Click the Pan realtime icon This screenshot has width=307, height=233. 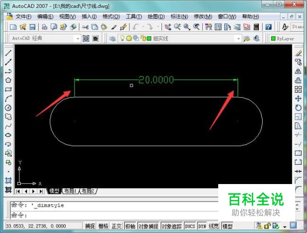coord(168,27)
